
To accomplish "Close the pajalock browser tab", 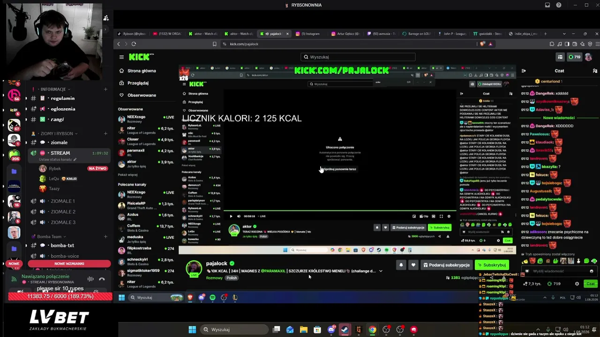I will click(287, 34).
